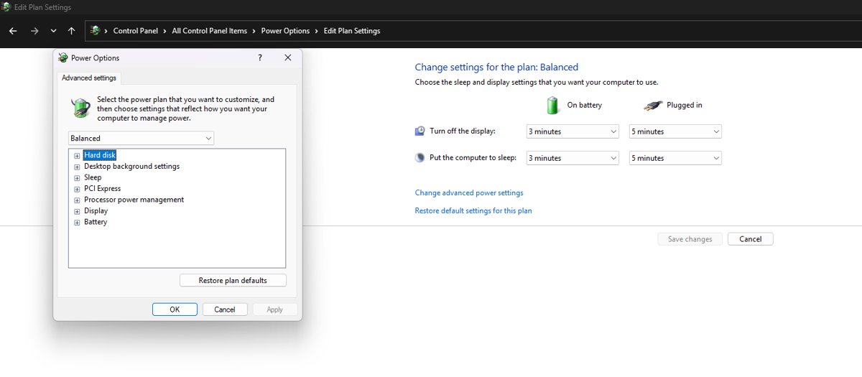The height and width of the screenshot is (377, 862).
Task: Click the Turn off the display monitor icon
Action: (420, 131)
